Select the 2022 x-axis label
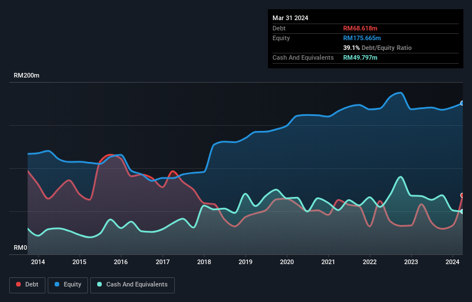472x302 pixels. (370, 262)
